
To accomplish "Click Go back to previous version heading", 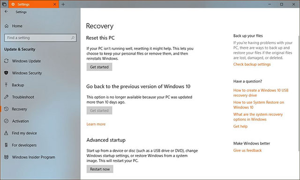I will tap(138, 86).
